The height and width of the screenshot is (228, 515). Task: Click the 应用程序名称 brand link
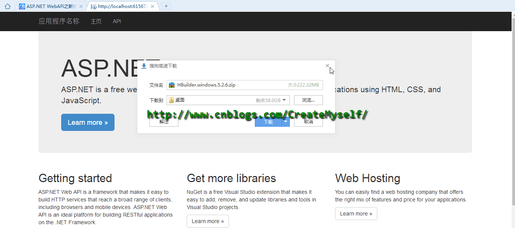pyautogui.click(x=59, y=21)
